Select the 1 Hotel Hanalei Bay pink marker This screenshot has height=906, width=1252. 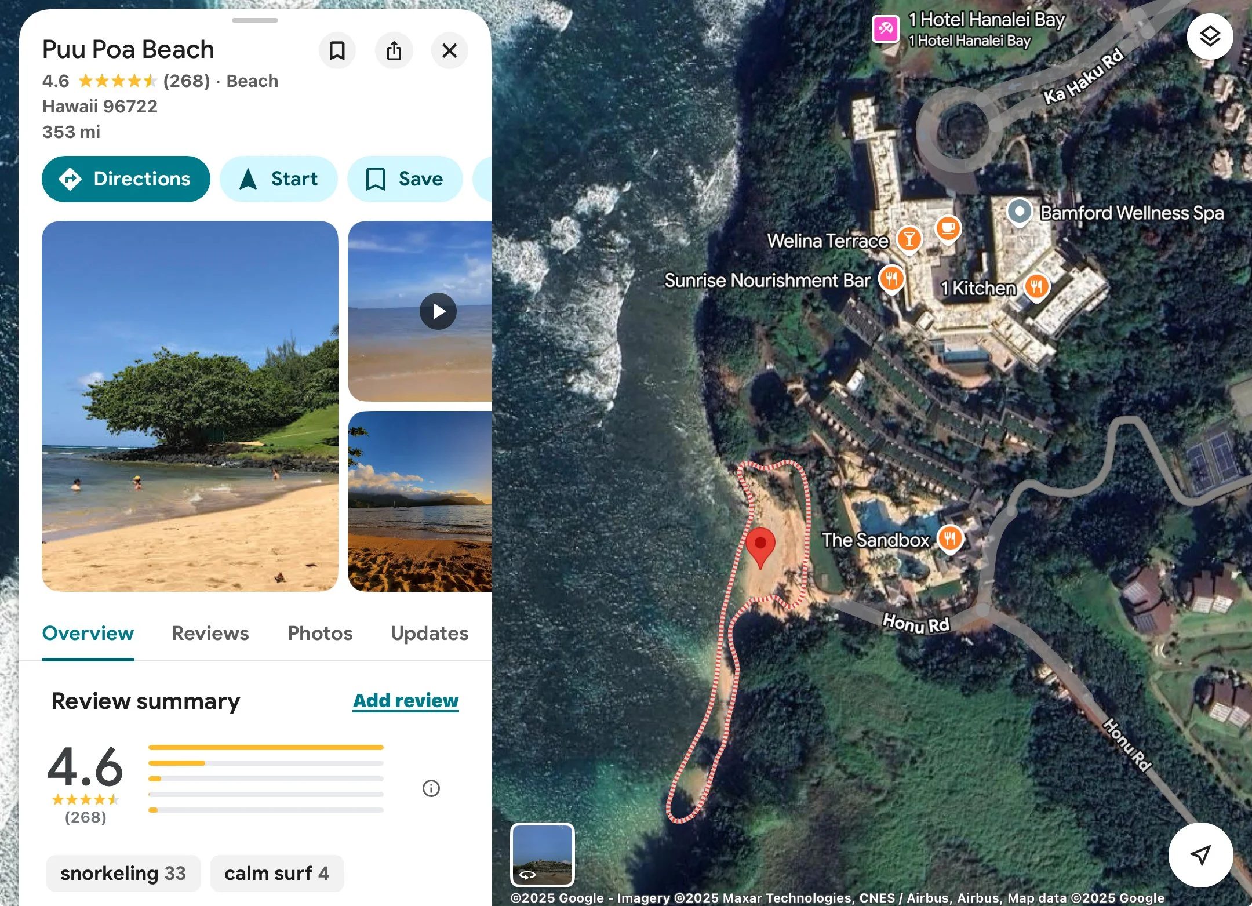886,28
